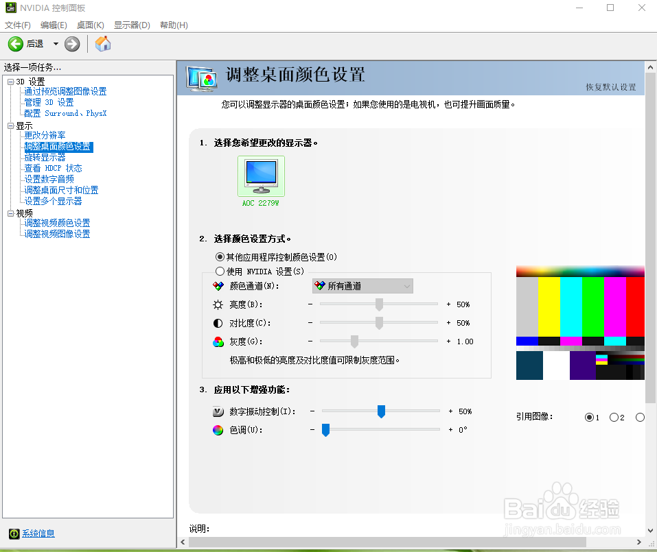This screenshot has width=657, height=552.
Task: Collapse the 显示 tree branch
Action: tap(10, 125)
